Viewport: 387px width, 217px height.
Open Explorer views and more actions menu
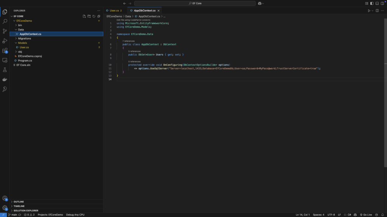(x=99, y=11)
